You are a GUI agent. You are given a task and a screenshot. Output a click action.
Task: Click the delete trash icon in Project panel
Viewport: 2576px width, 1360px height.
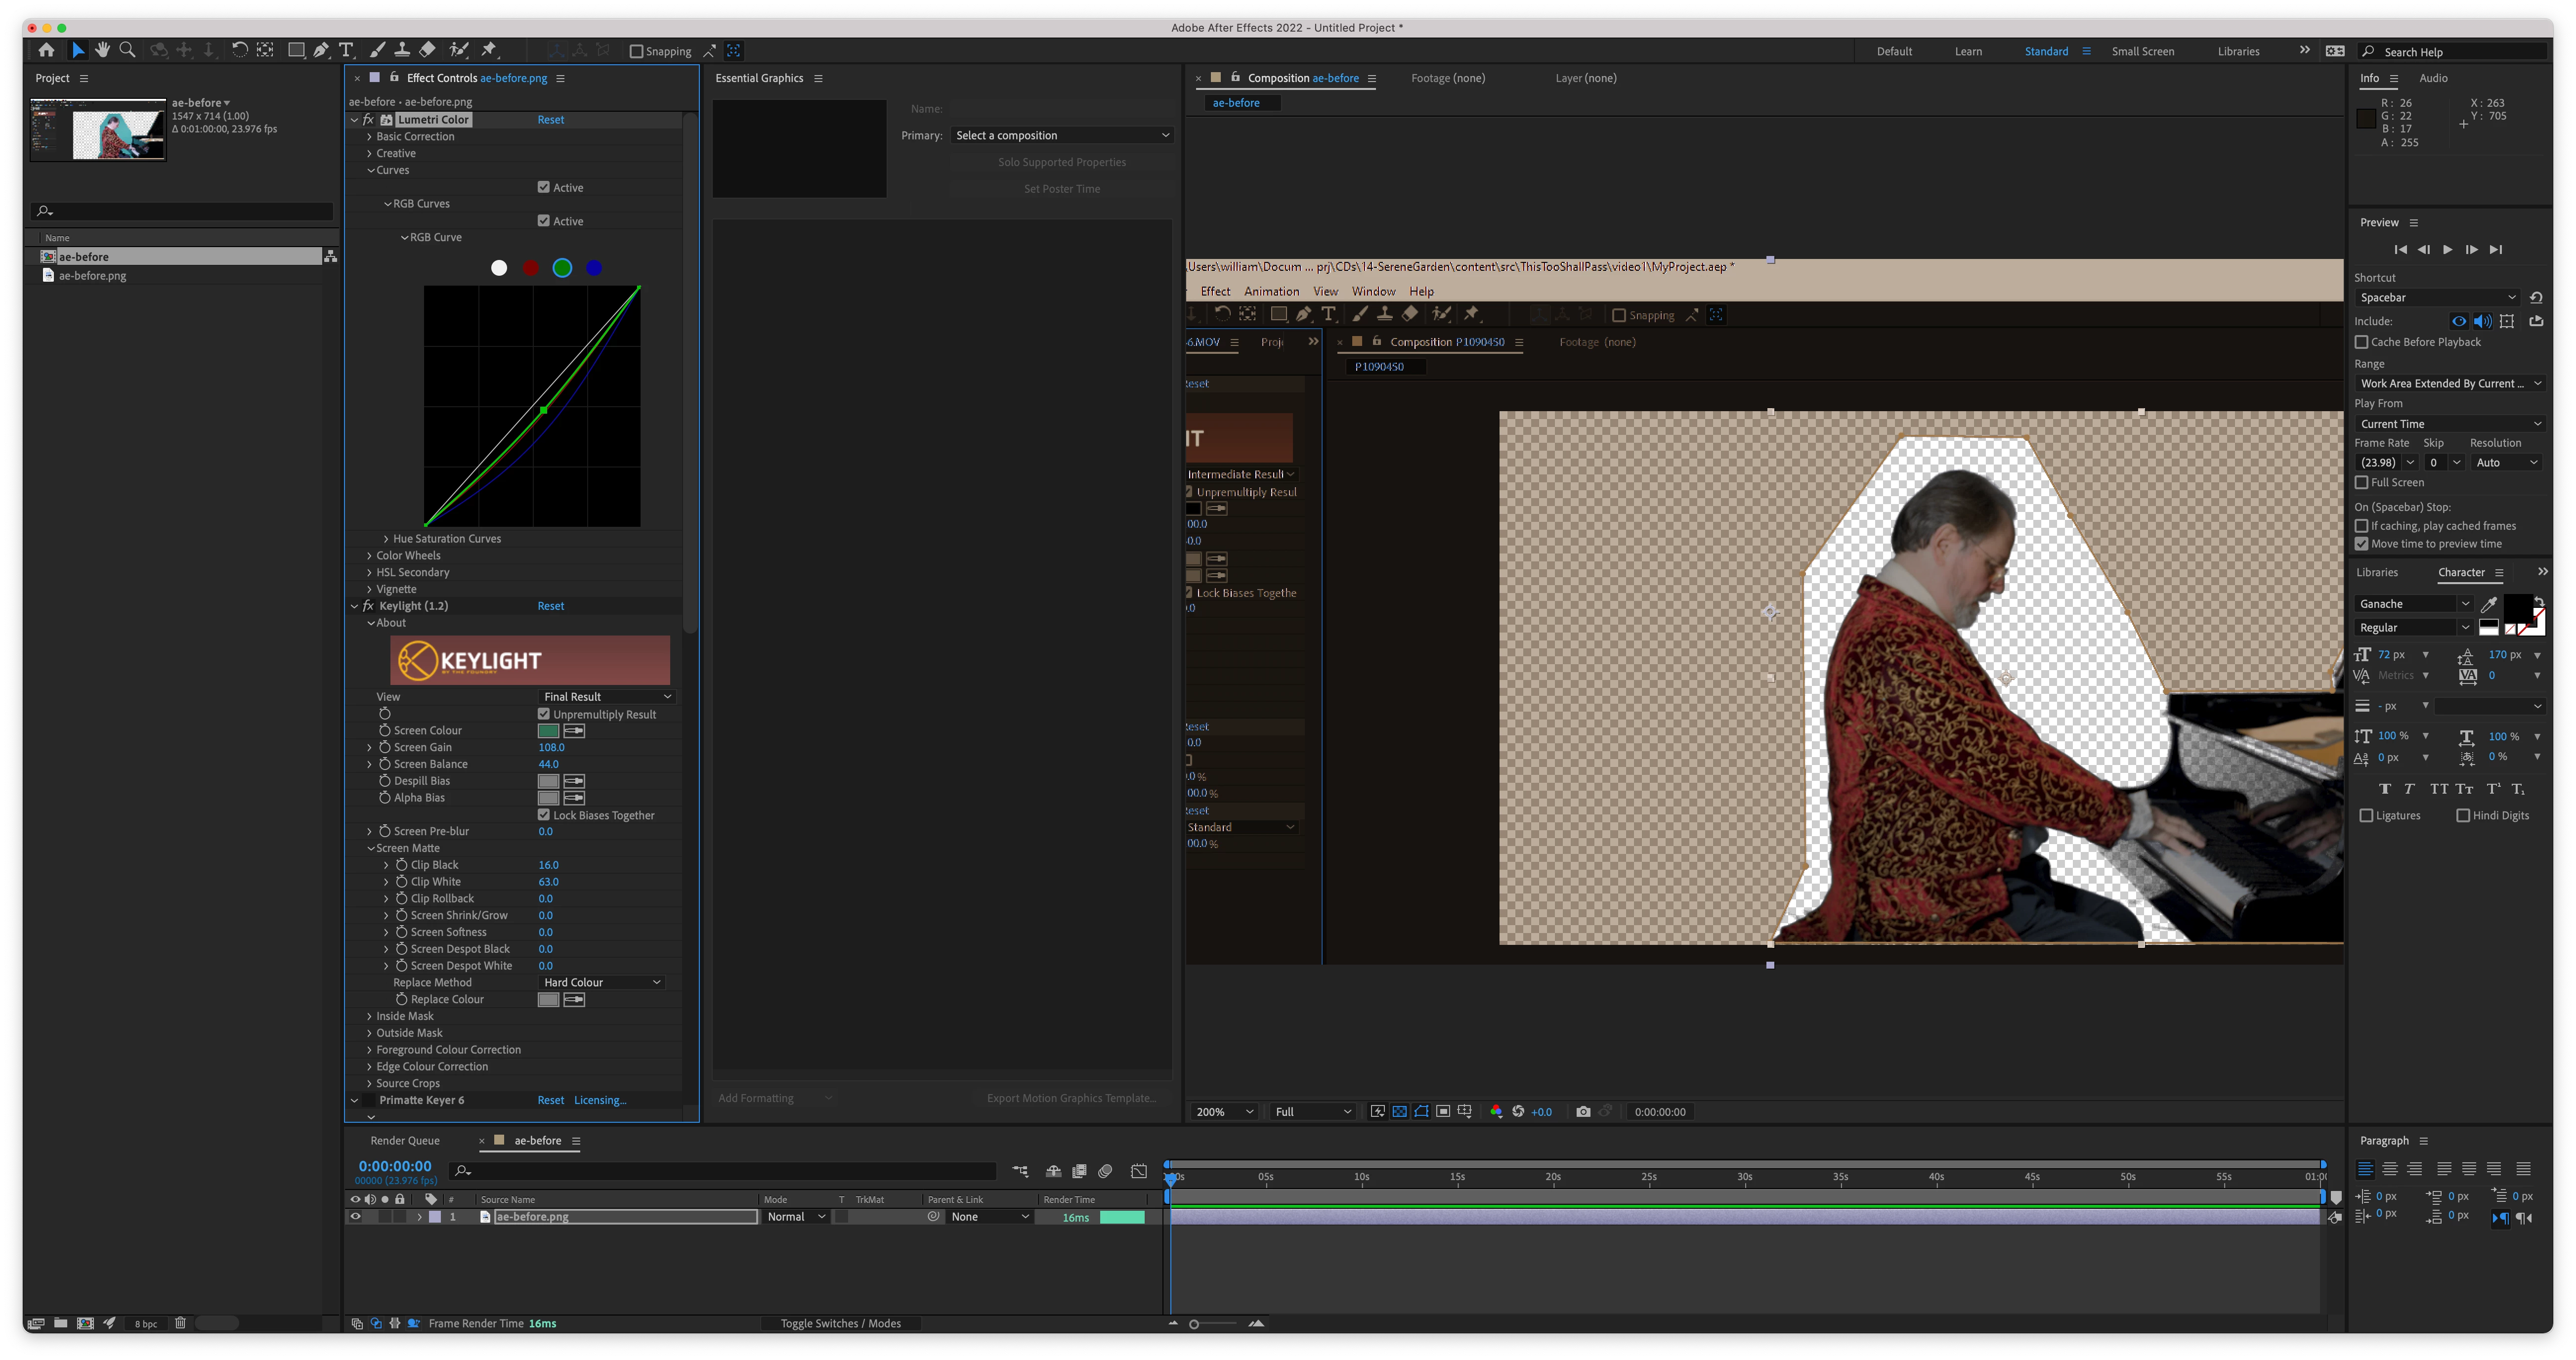pyautogui.click(x=180, y=1323)
